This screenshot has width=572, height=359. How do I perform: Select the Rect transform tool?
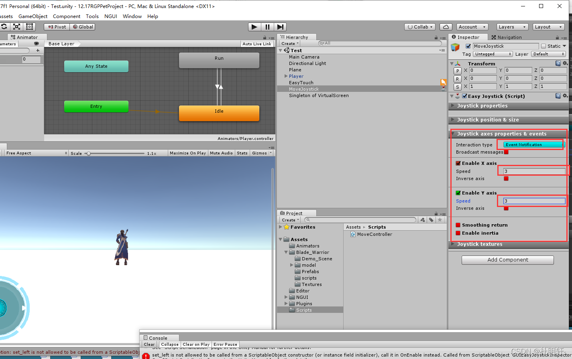click(x=29, y=27)
